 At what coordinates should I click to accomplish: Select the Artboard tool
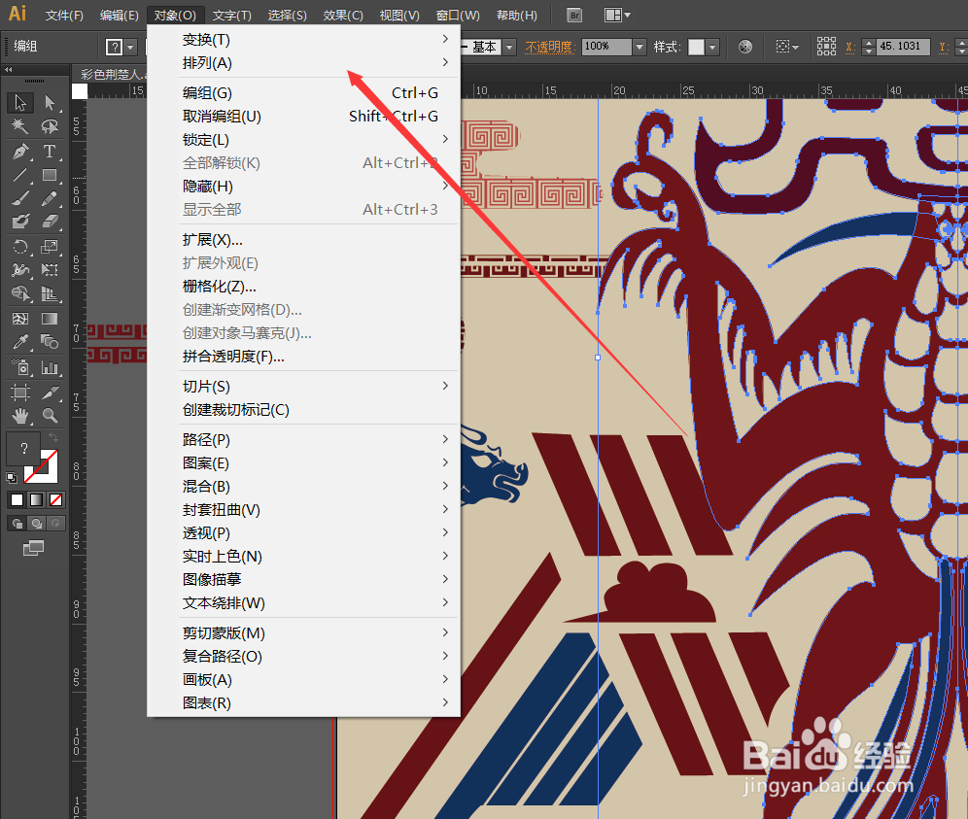[x=20, y=392]
